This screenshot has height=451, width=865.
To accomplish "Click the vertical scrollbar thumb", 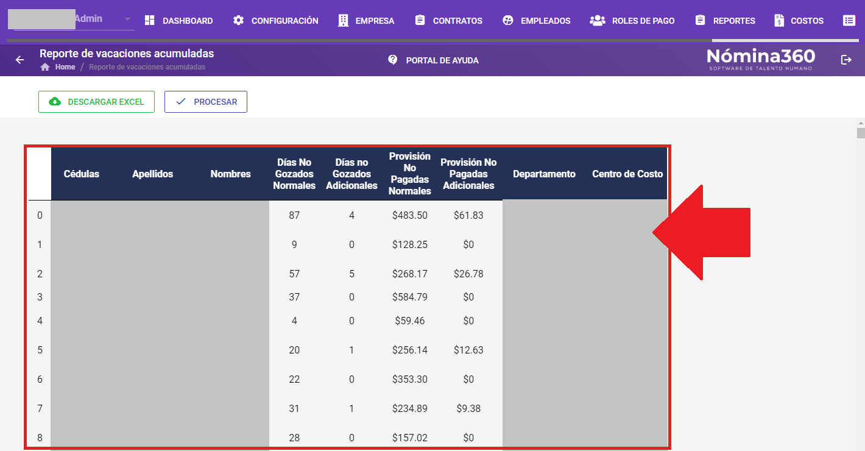I will (861, 133).
